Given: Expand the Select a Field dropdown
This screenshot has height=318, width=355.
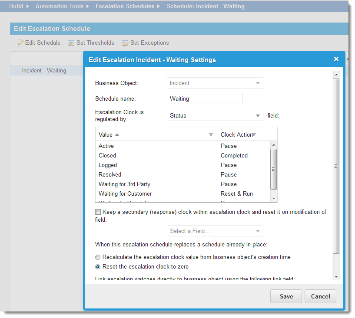Looking at the screenshot, I should click(257, 231).
